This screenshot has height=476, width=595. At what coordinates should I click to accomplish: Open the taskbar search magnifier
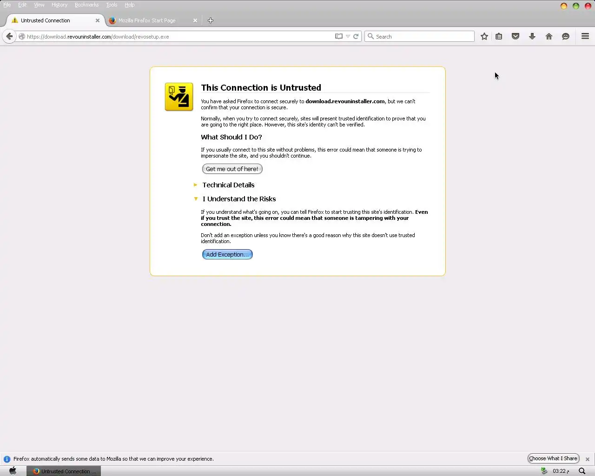point(582,471)
